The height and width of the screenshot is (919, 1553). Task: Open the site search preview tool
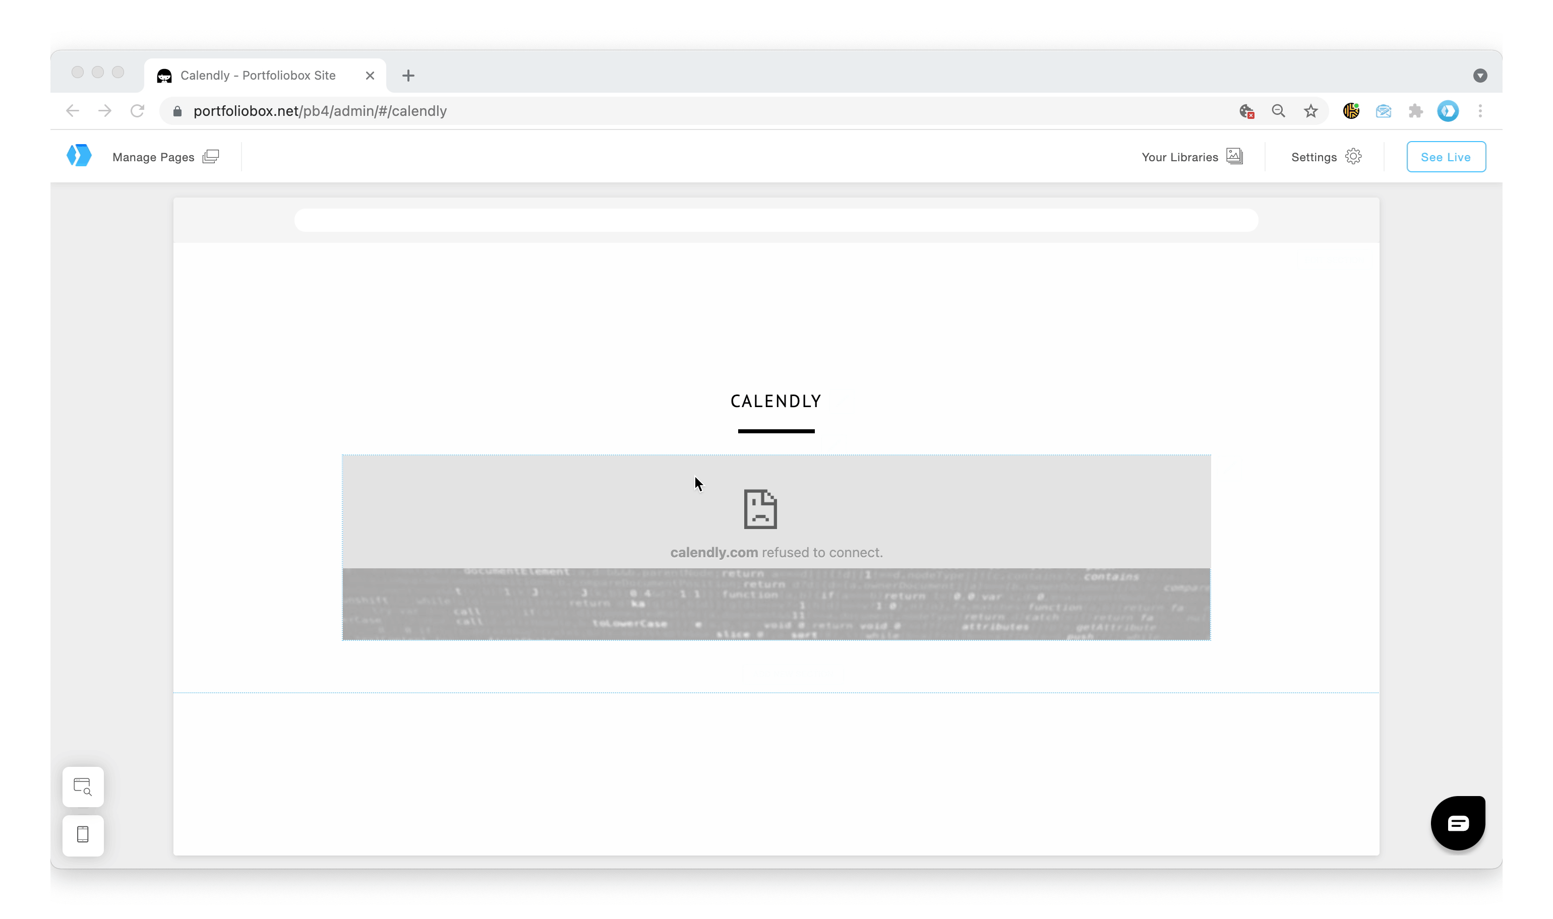click(82, 786)
